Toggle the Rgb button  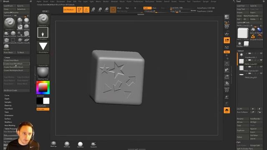[127, 8]
